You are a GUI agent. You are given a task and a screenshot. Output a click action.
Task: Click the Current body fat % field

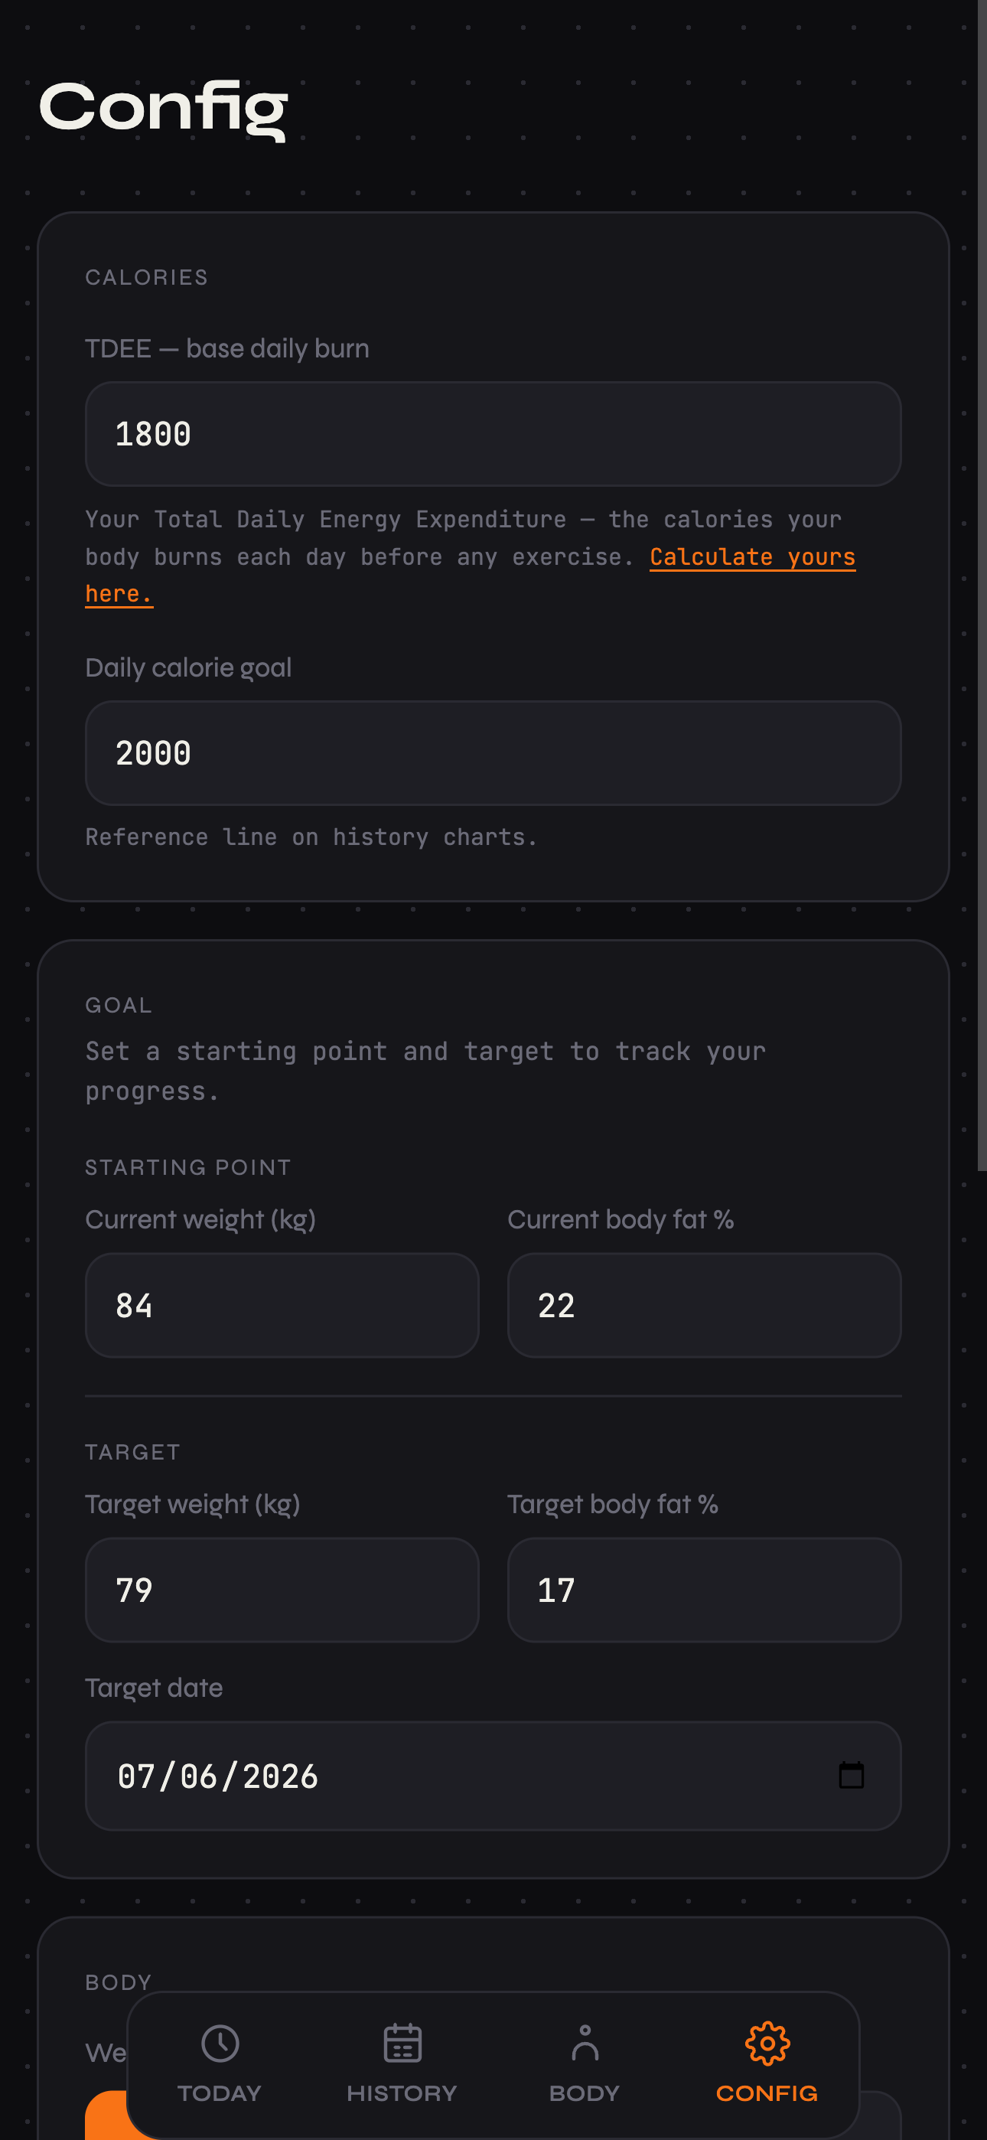pos(704,1306)
